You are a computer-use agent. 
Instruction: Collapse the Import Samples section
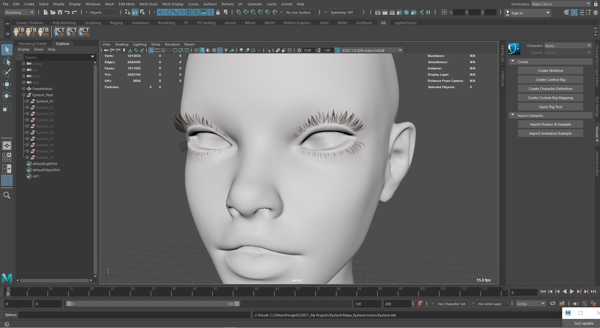point(512,115)
